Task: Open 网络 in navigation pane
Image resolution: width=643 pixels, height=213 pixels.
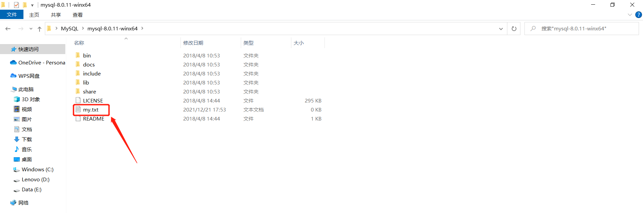Action: 19,203
